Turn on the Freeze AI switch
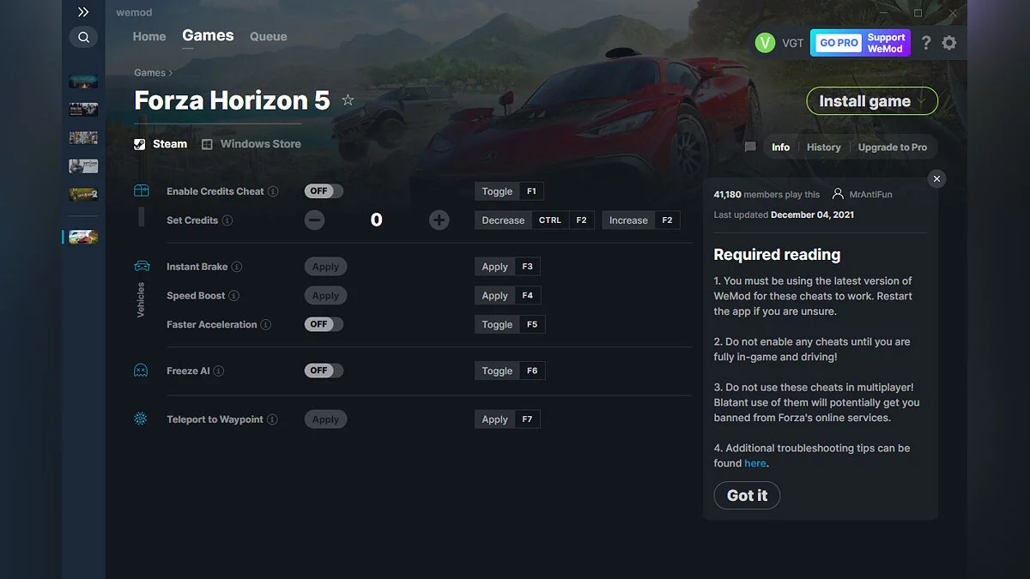The image size is (1030, 579). pyautogui.click(x=323, y=371)
